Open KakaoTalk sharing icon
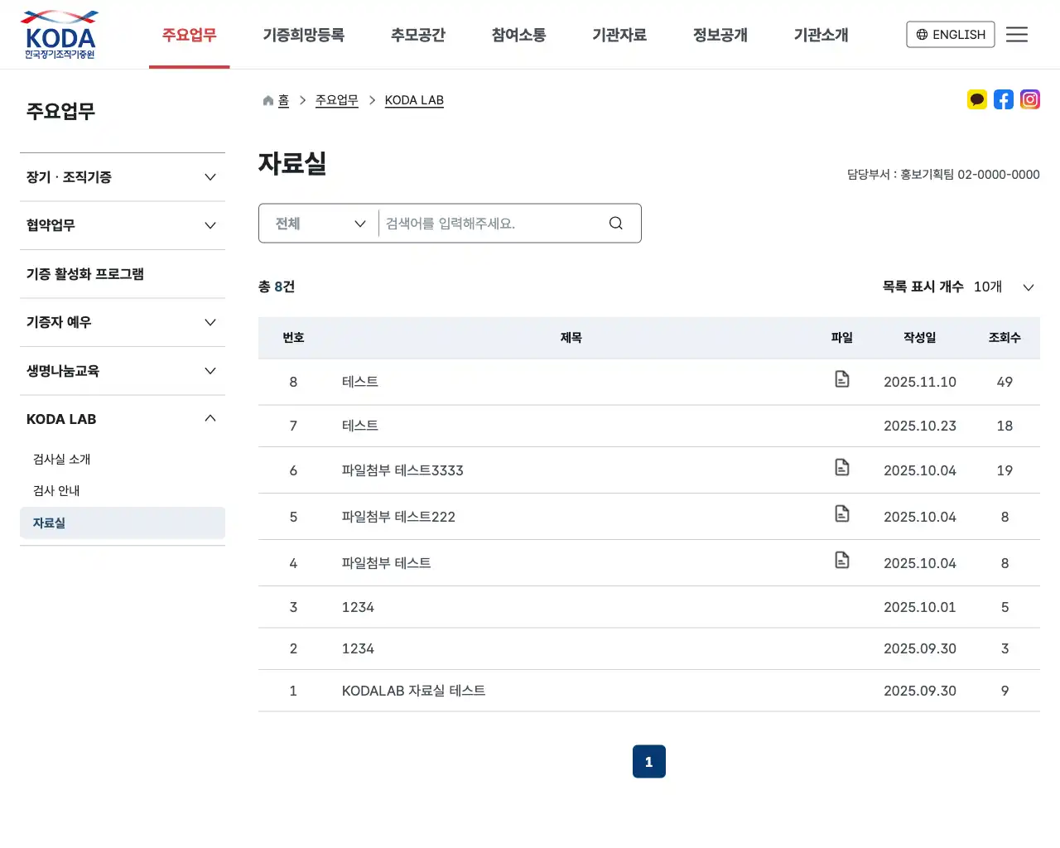This screenshot has height=848, width=1060. pos(977,99)
